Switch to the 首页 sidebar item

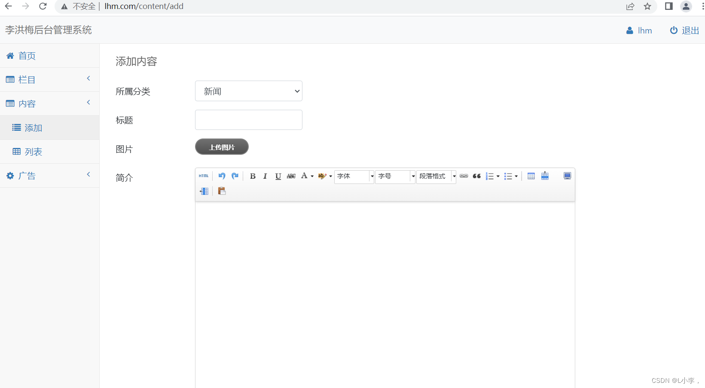tap(27, 56)
